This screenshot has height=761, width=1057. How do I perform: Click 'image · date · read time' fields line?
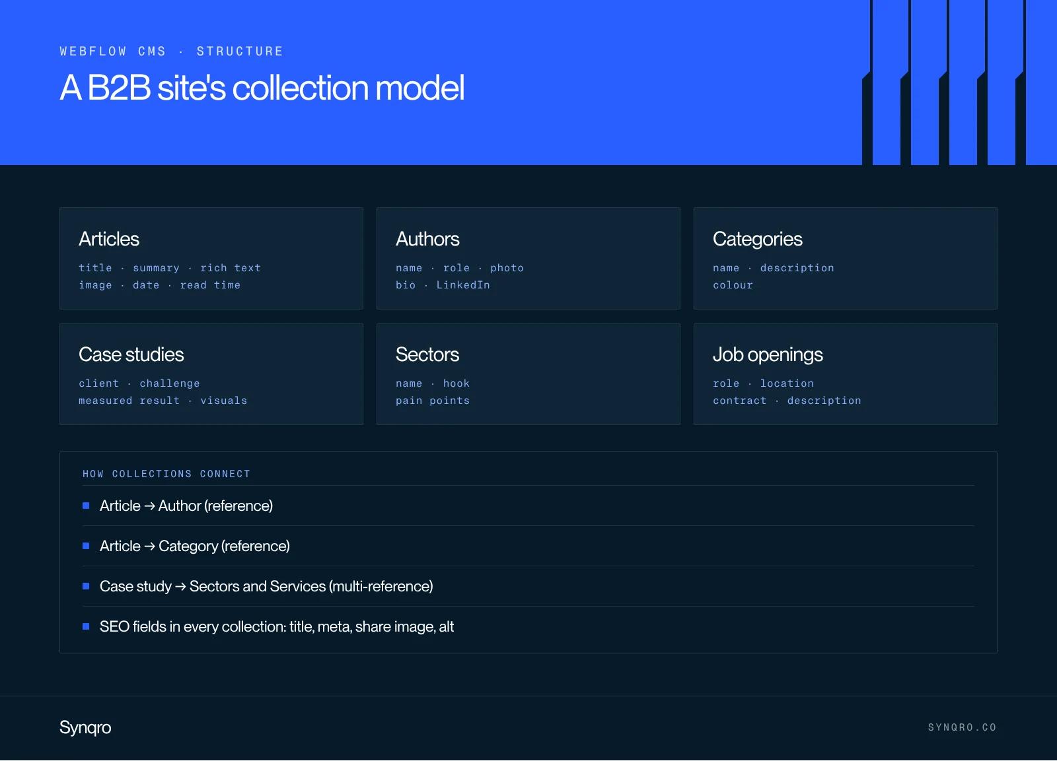click(159, 285)
